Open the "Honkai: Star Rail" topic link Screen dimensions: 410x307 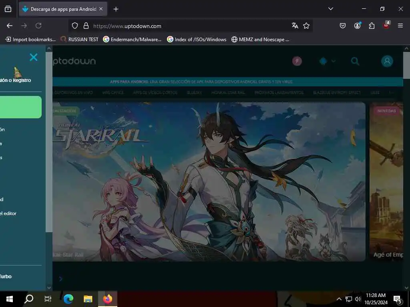(228, 93)
